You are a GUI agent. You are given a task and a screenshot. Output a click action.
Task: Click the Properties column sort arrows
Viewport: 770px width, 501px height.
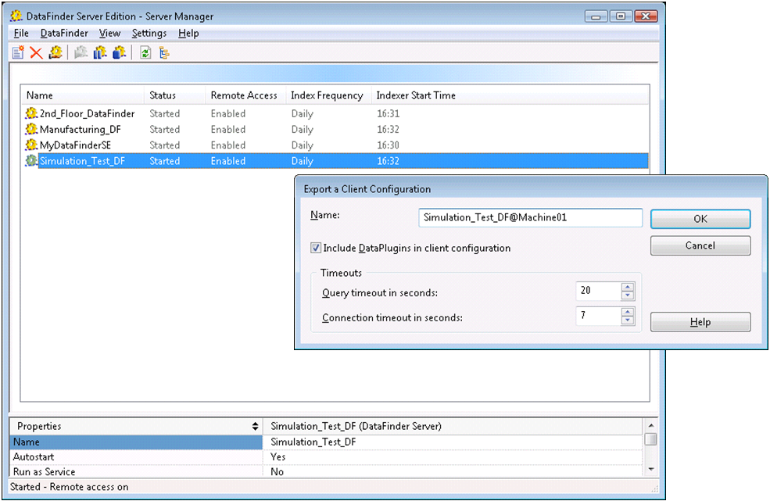pos(255,427)
